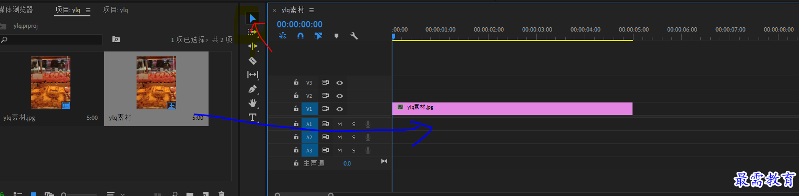This screenshot has width=799, height=196.
Task: Select the Track Select Forward tool
Action: coord(253,32)
